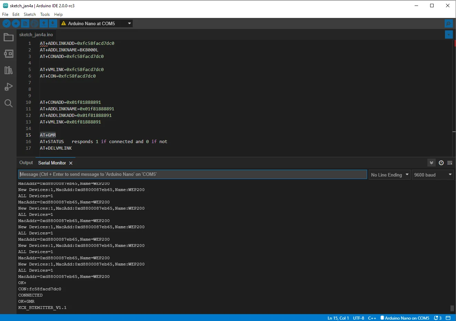The image size is (456, 321).
Task: Open the Library Manager sidebar icon
Action: click(8, 70)
